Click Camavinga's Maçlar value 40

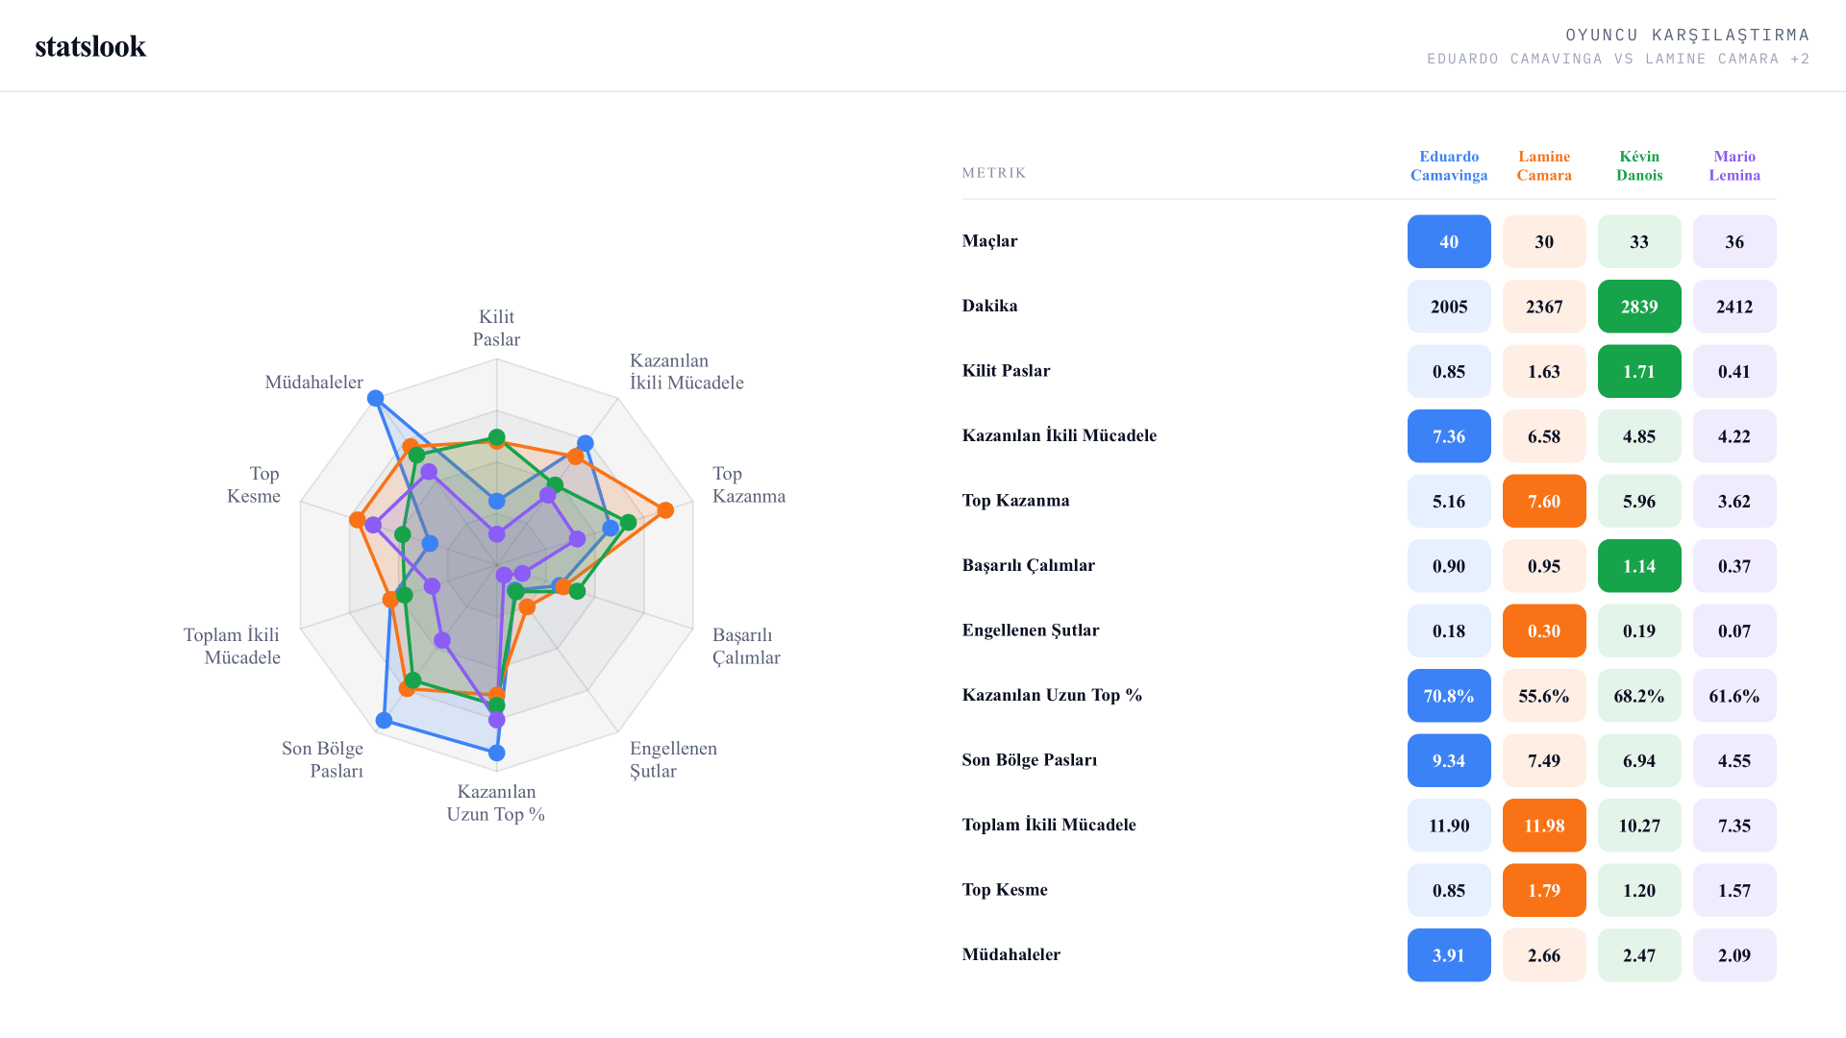(x=1449, y=241)
